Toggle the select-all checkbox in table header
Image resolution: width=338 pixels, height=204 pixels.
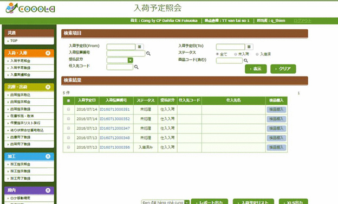click(69, 100)
